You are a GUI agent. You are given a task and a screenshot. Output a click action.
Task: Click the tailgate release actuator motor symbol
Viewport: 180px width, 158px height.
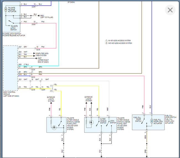(x=6, y=9)
